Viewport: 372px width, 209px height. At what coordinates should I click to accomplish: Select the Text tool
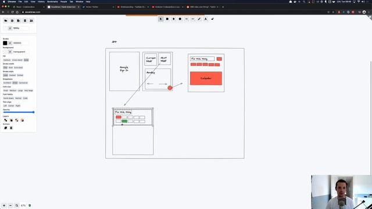[x=206, y=19]
